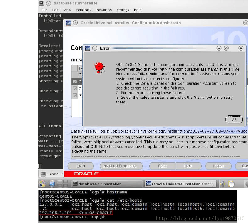Click the volume speaker tray icon
The height and width of the screenshot is (224, 248).
click(222, 184)
